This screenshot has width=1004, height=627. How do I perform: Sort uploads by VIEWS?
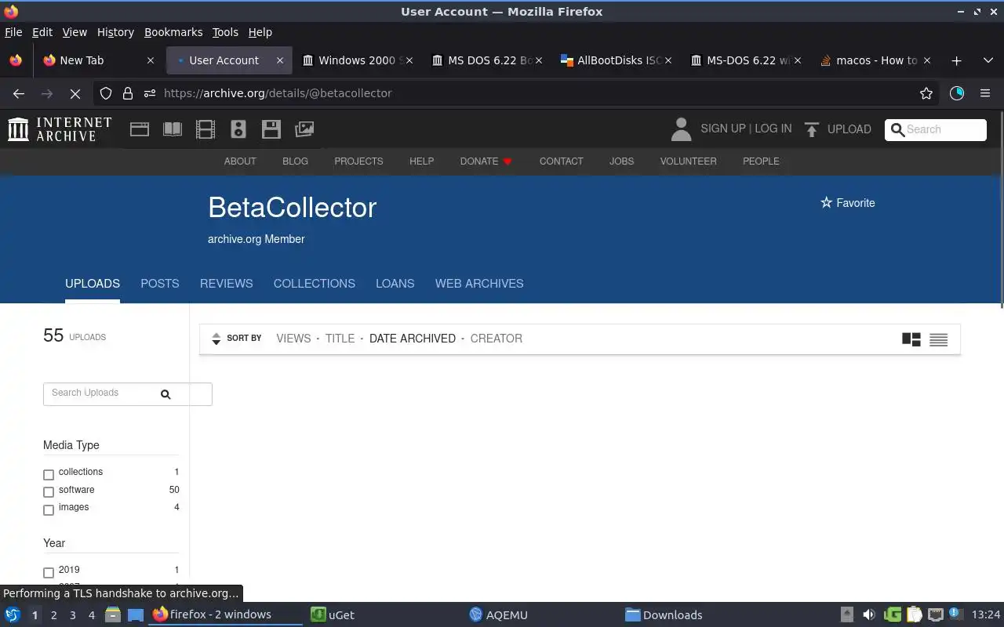tap(293, 339)
